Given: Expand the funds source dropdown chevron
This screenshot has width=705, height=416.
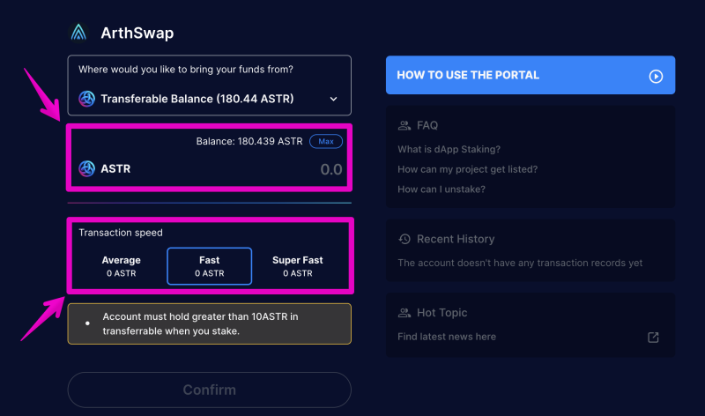Looking at the screenshot, I should pos(333,99).
